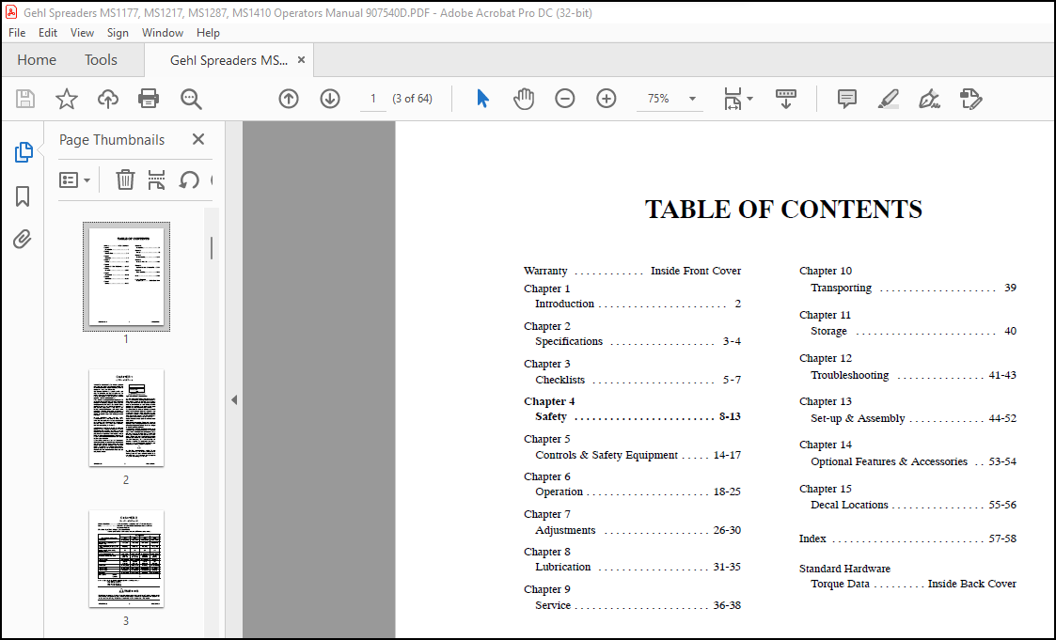Expand the fit page options arrow
1056x640 pixels.
pyautogui.click(x=750, y=99)
